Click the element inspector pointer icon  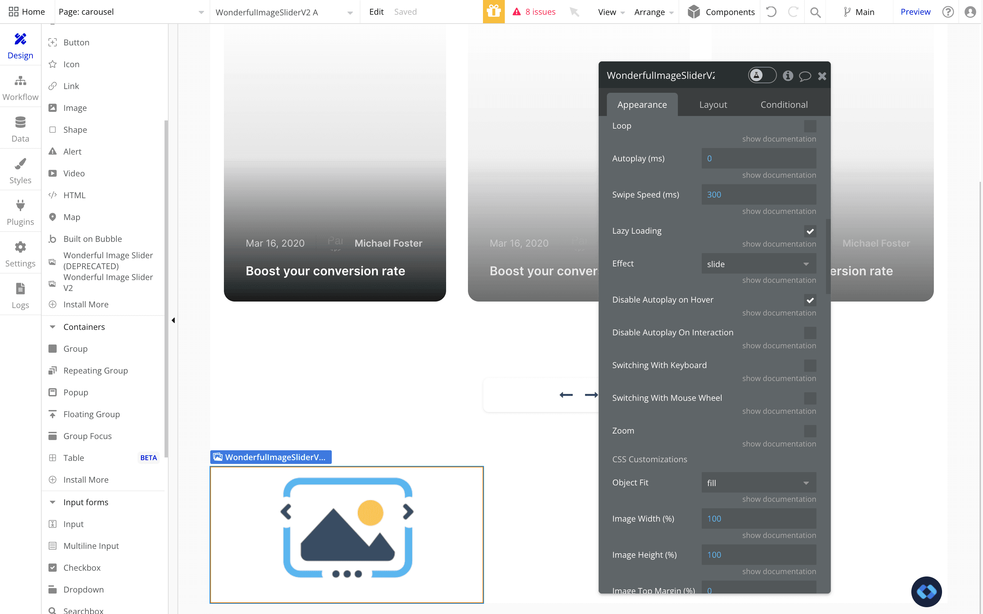(574, 12)
